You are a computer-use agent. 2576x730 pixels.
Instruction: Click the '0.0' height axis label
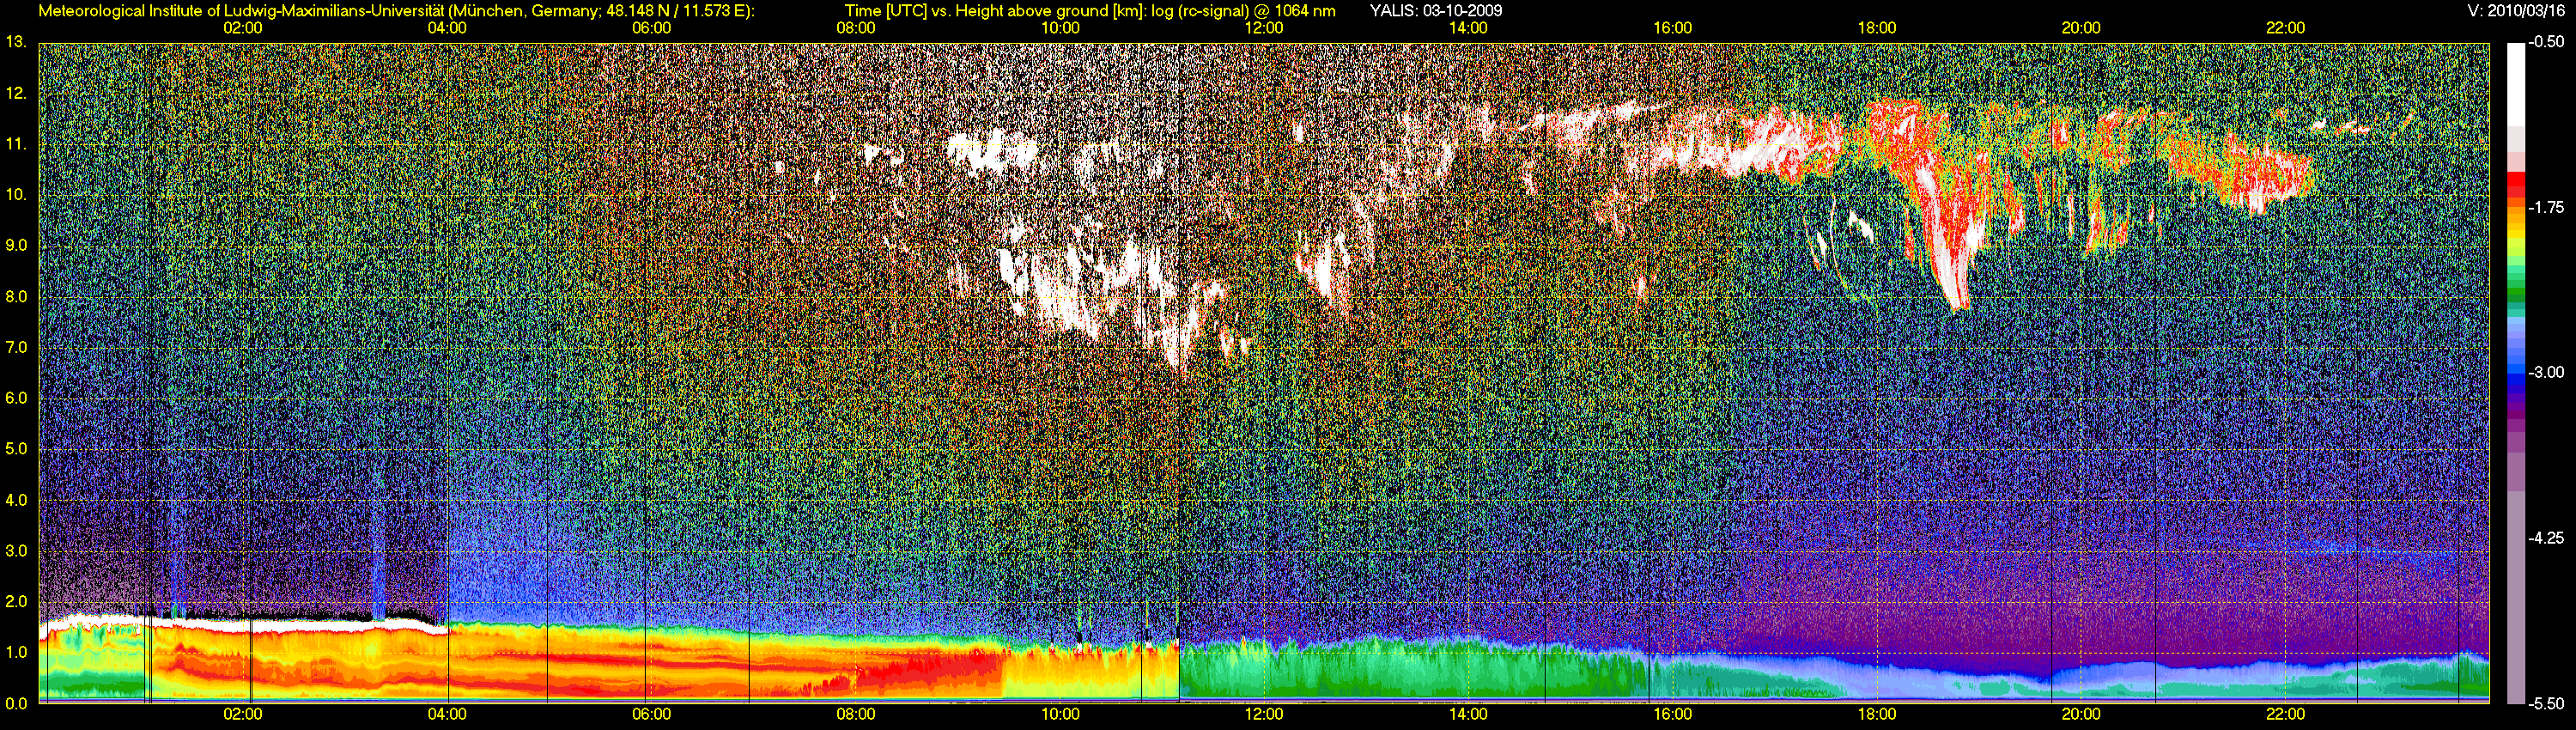[15, 704]
